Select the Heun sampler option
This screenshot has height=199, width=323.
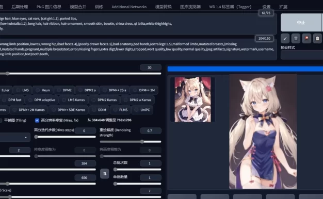42,90
